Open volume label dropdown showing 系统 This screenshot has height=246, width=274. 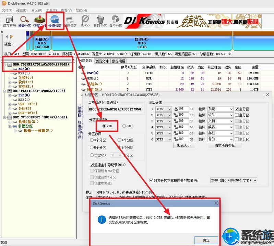[x=221, y=109]
